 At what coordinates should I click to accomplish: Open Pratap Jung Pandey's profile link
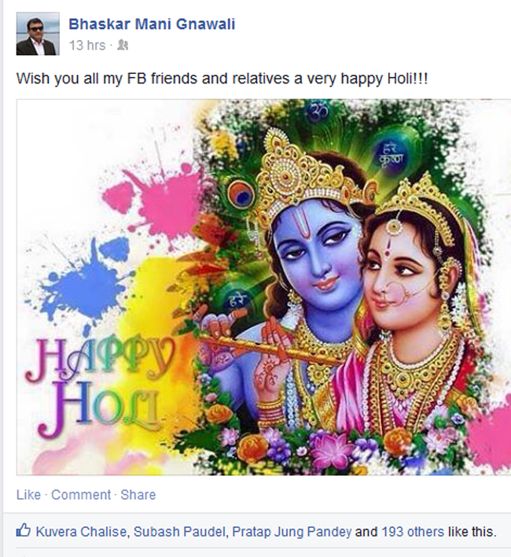pyautogui.click(x=292, y=532)
